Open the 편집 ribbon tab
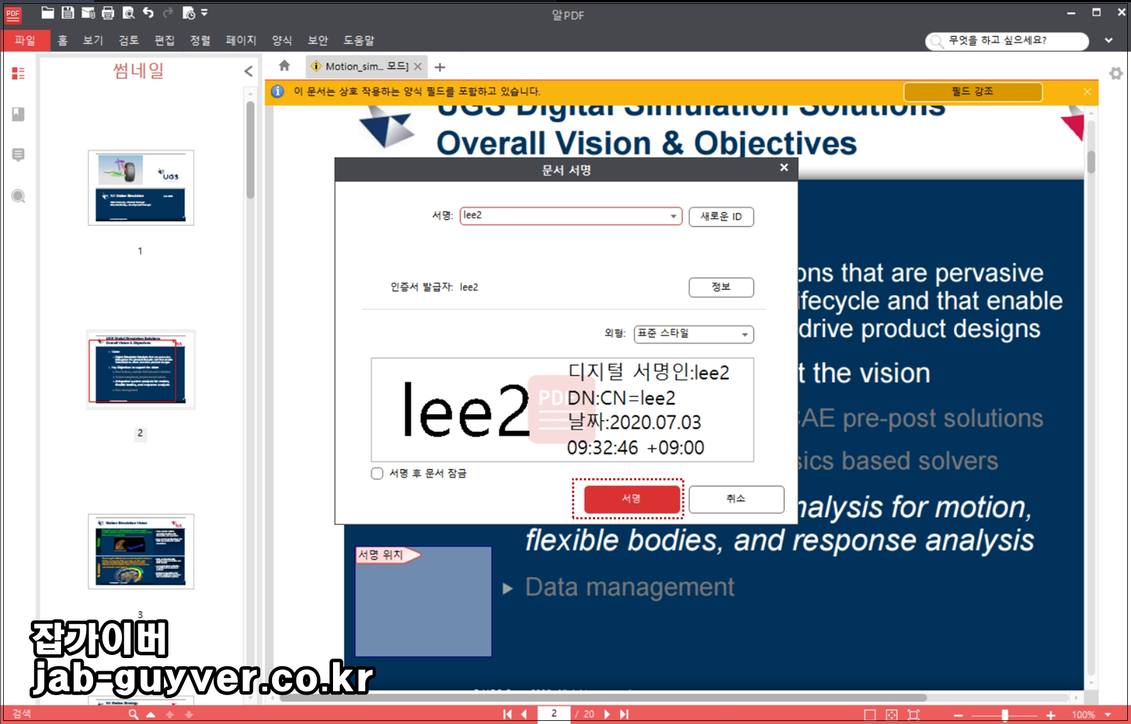The width and height of the screenshot is (1131, 724). pos(165,40)
